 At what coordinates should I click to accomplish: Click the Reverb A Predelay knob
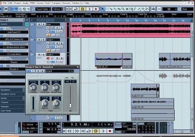(33, 88)
